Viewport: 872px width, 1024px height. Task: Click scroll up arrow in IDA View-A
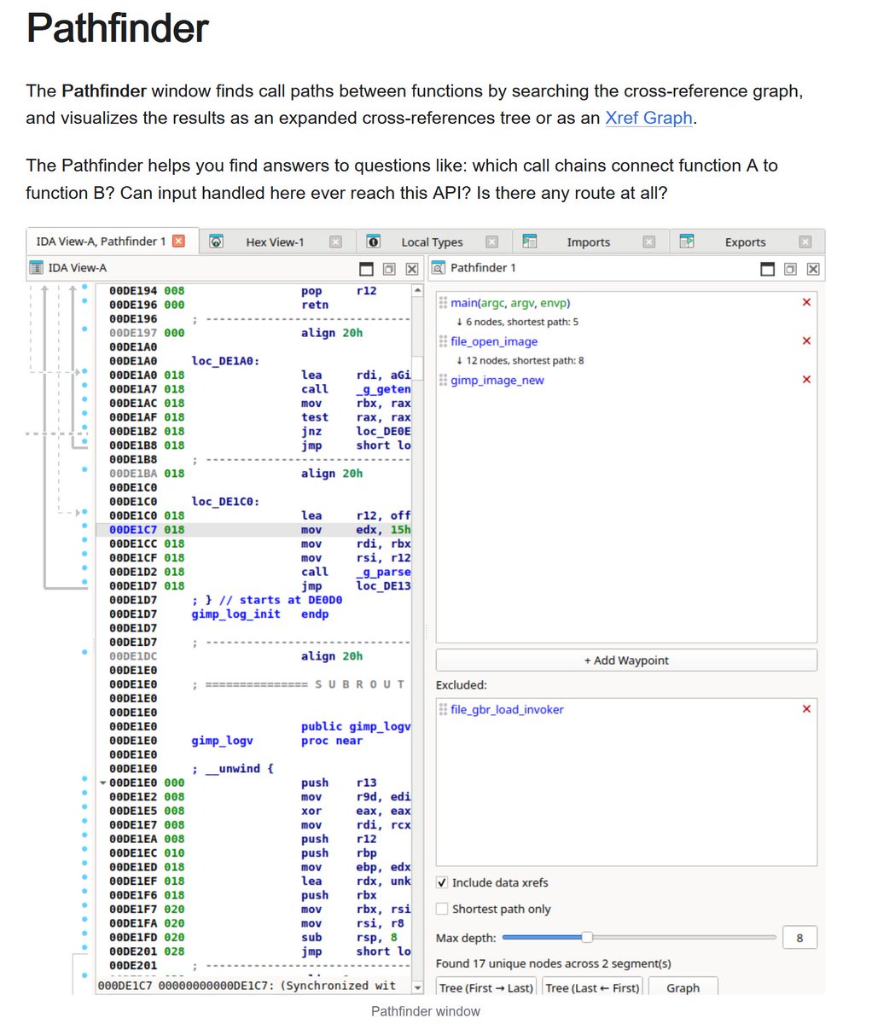[417, 291]
